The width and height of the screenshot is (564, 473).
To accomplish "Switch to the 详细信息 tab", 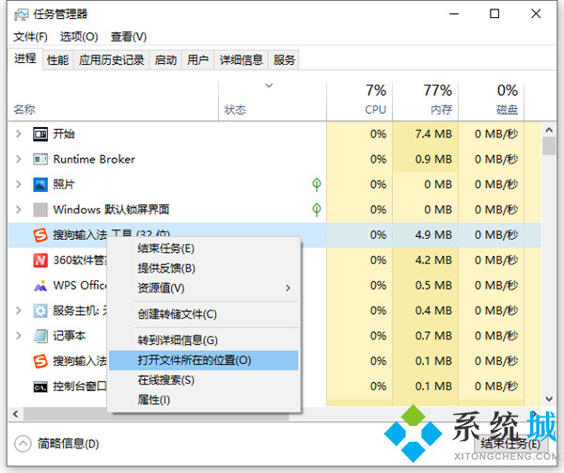I will pyautogui.click(x=241, y=59).
